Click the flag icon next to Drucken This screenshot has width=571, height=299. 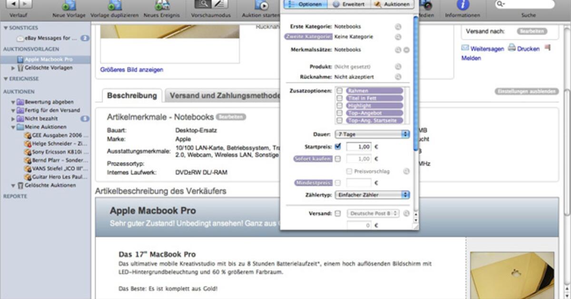coord(547,48)
